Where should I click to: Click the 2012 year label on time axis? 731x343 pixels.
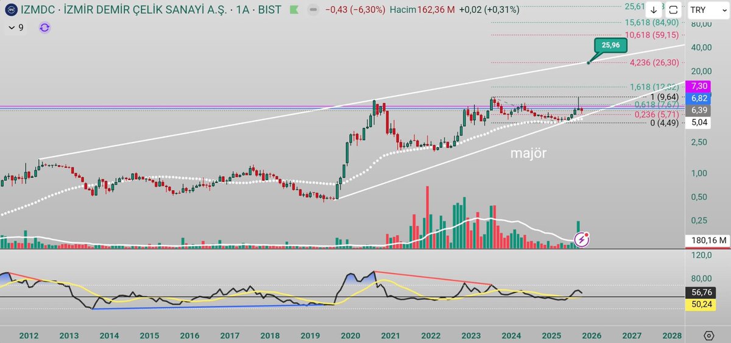pos(29,336)
